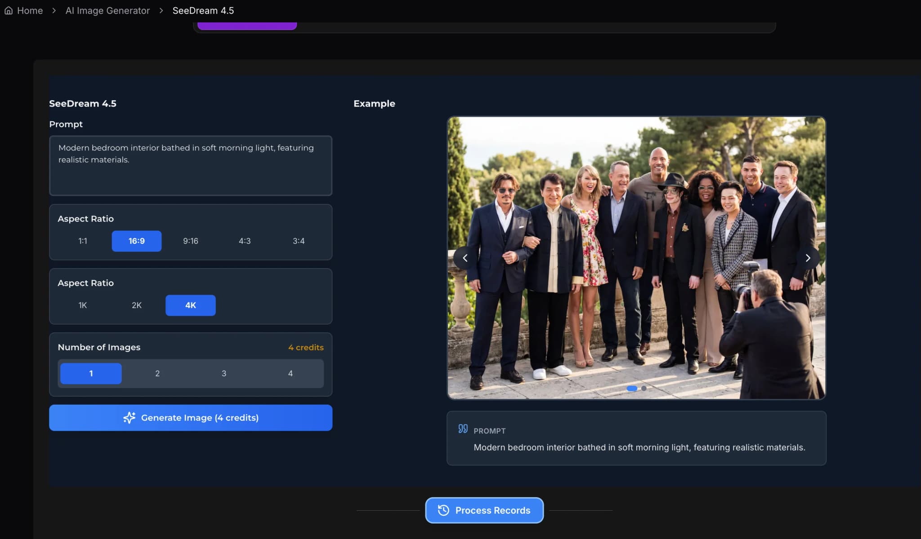Select the first carousel dot indicator
The image size is (921, 539).
(632, 389)
